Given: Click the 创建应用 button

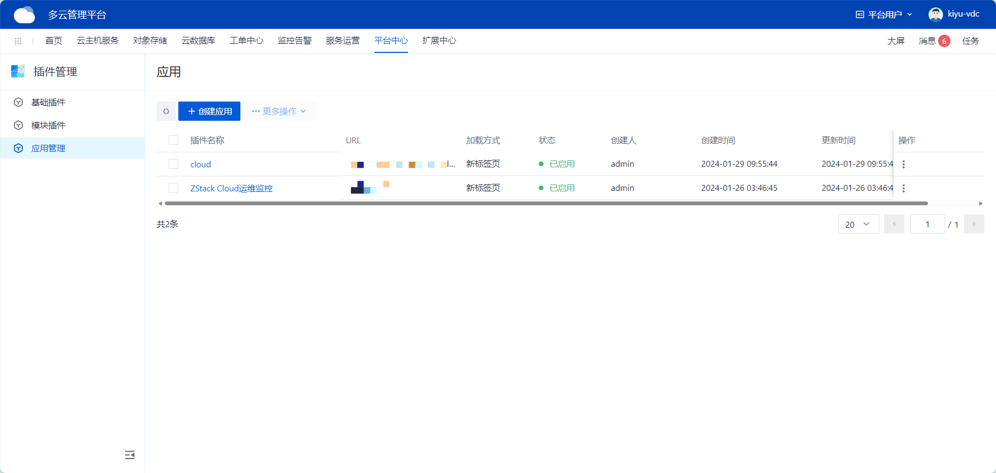Looking at the screenshot, I should tap(209, 111).
